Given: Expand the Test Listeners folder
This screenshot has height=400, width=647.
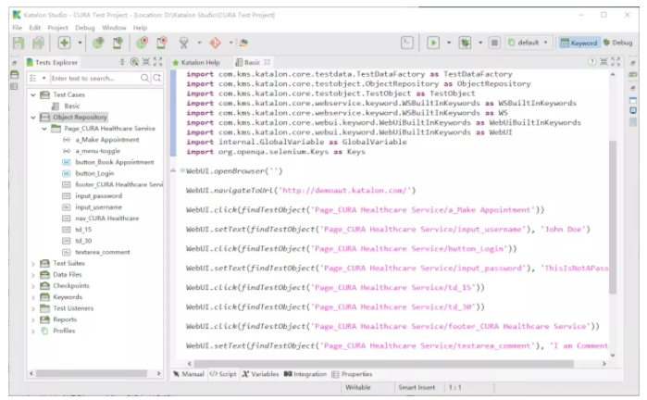Looking at the screenshot, I should pyautogui.click(x=33, y=308).
